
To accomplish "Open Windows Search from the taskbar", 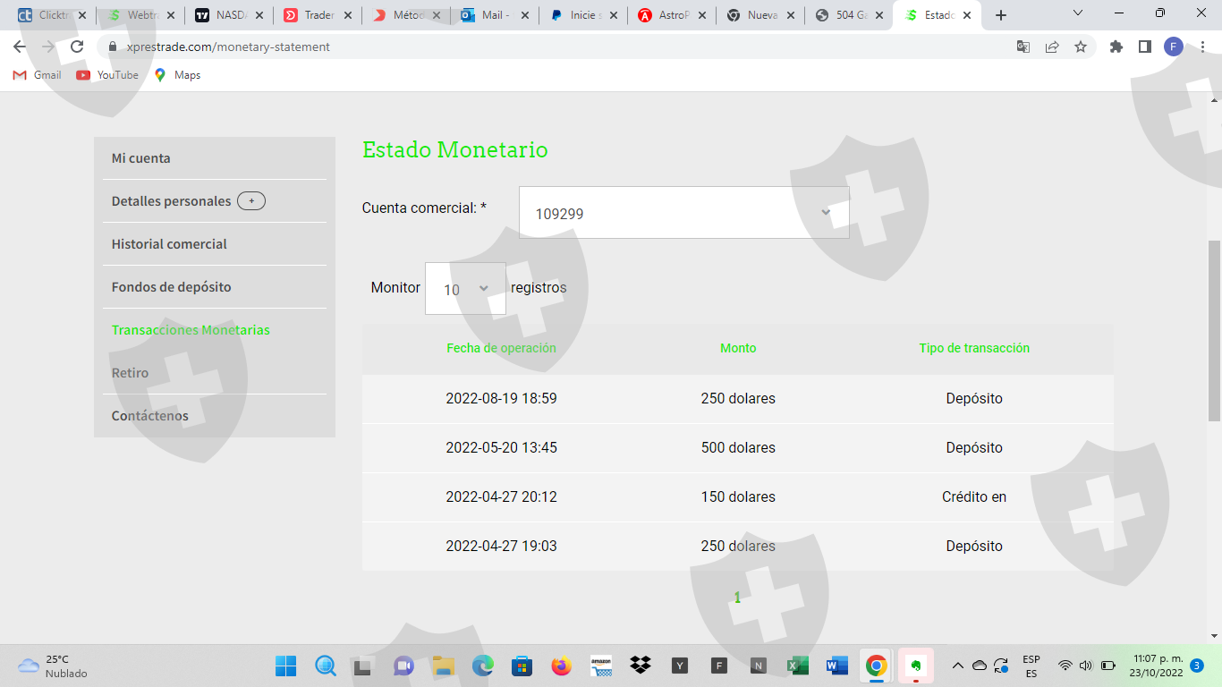I will (326, 666).
